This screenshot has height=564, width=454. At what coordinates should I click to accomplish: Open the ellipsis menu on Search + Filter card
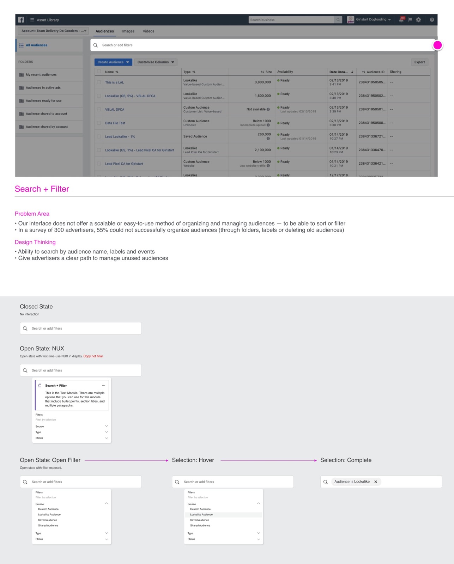click(x=103, y=385)
